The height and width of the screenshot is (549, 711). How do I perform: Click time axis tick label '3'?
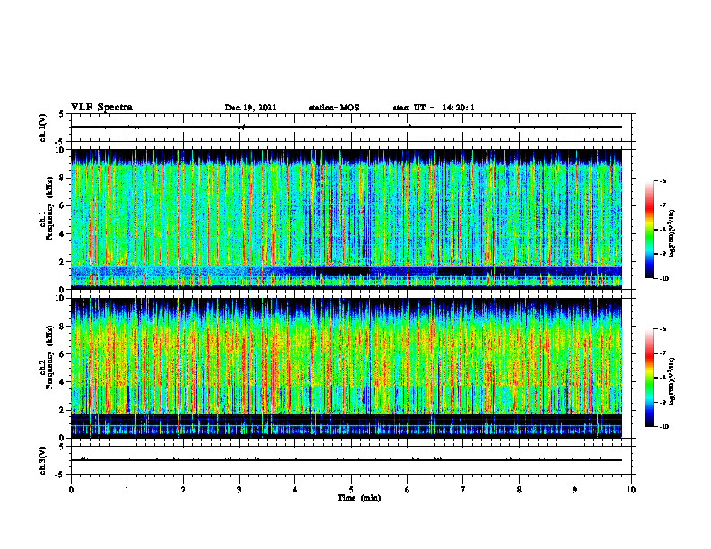coord(239,490)
